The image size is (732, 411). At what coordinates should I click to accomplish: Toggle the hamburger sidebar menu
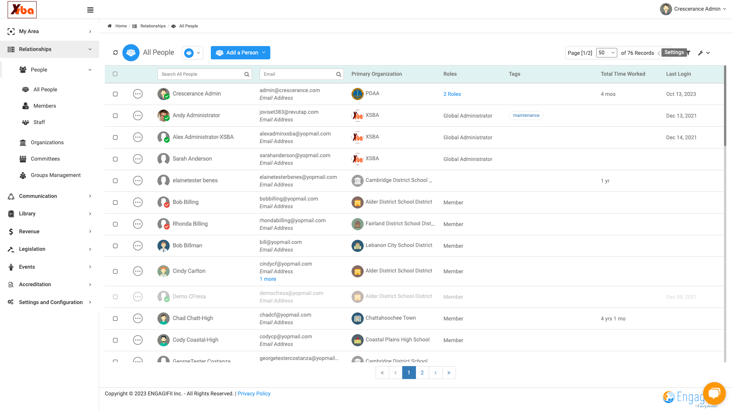[90, 10]
